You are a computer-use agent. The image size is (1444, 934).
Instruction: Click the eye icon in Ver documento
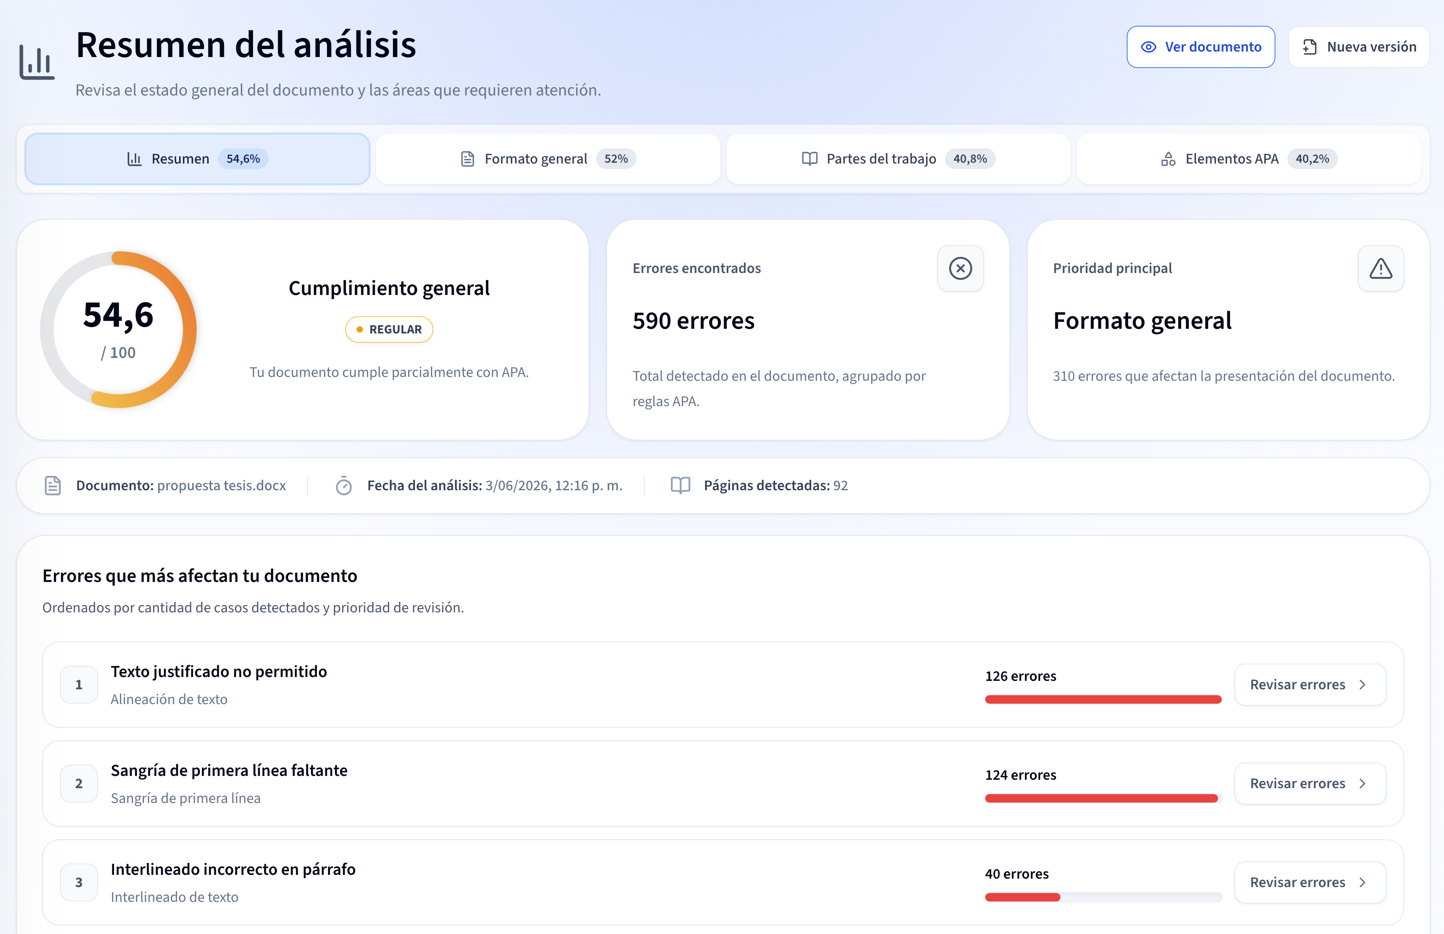[1148, 47]
